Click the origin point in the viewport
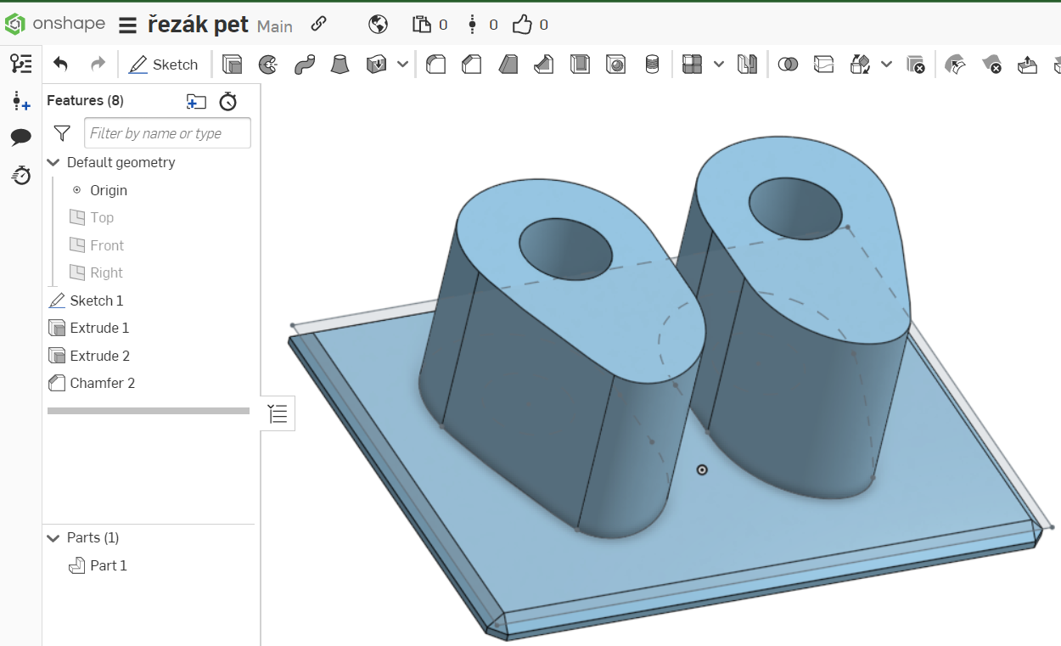The height and width of the screenshot is (646, 1061). 702,469
